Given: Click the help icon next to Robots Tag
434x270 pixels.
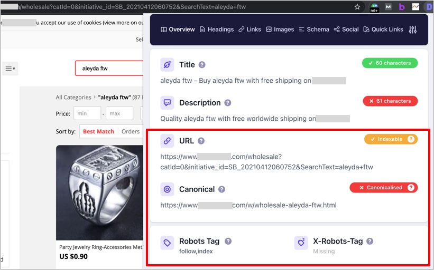Looking at the screenshot, I should [x=228, y=242].
